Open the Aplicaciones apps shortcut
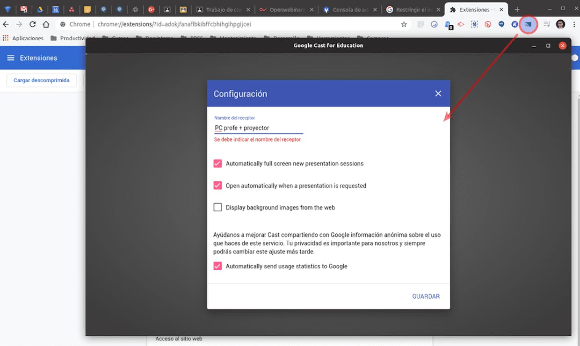Screen dimensions: 580x346 coord(23,38)
